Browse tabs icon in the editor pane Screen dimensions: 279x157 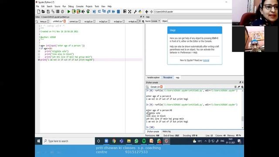(37, 21)
